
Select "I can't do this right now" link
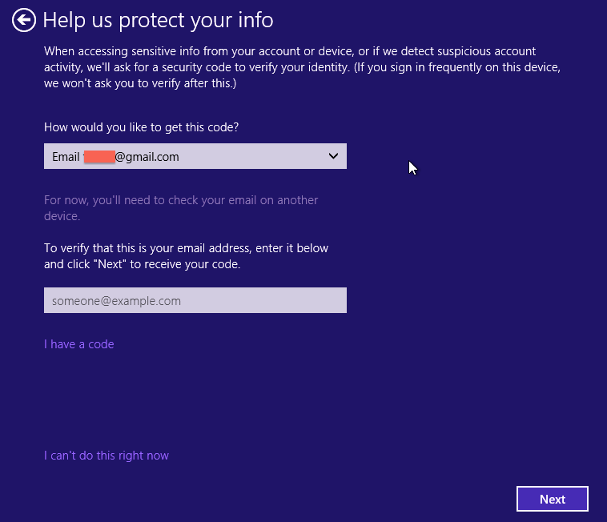click(106, 456)
